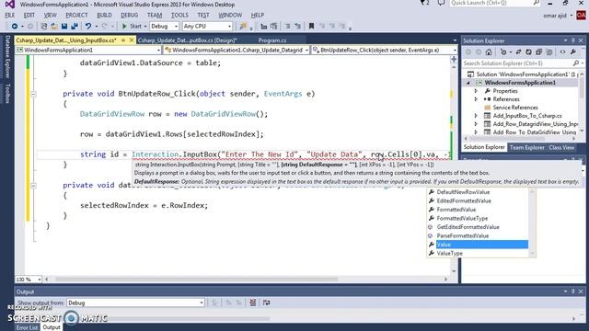
Task: Toggle Show All Files in Solution Explorer
Action: [549, 52]
